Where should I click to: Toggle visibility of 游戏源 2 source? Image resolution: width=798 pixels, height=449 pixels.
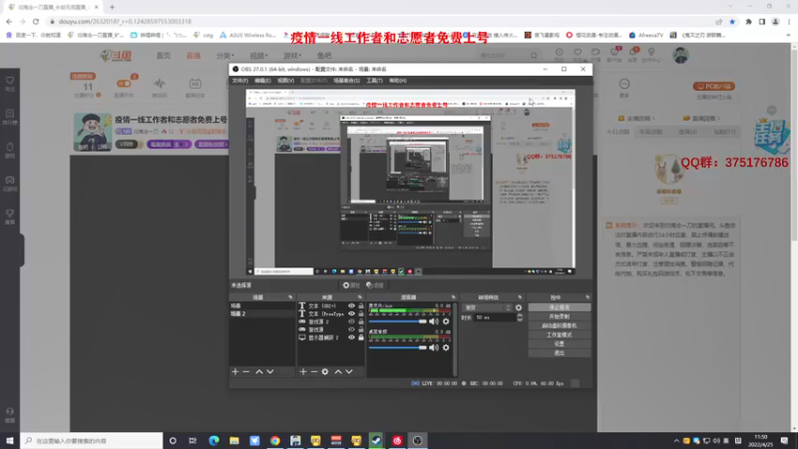point(351,321)
